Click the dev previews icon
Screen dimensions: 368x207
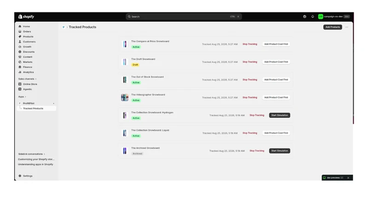click(324, 178)
